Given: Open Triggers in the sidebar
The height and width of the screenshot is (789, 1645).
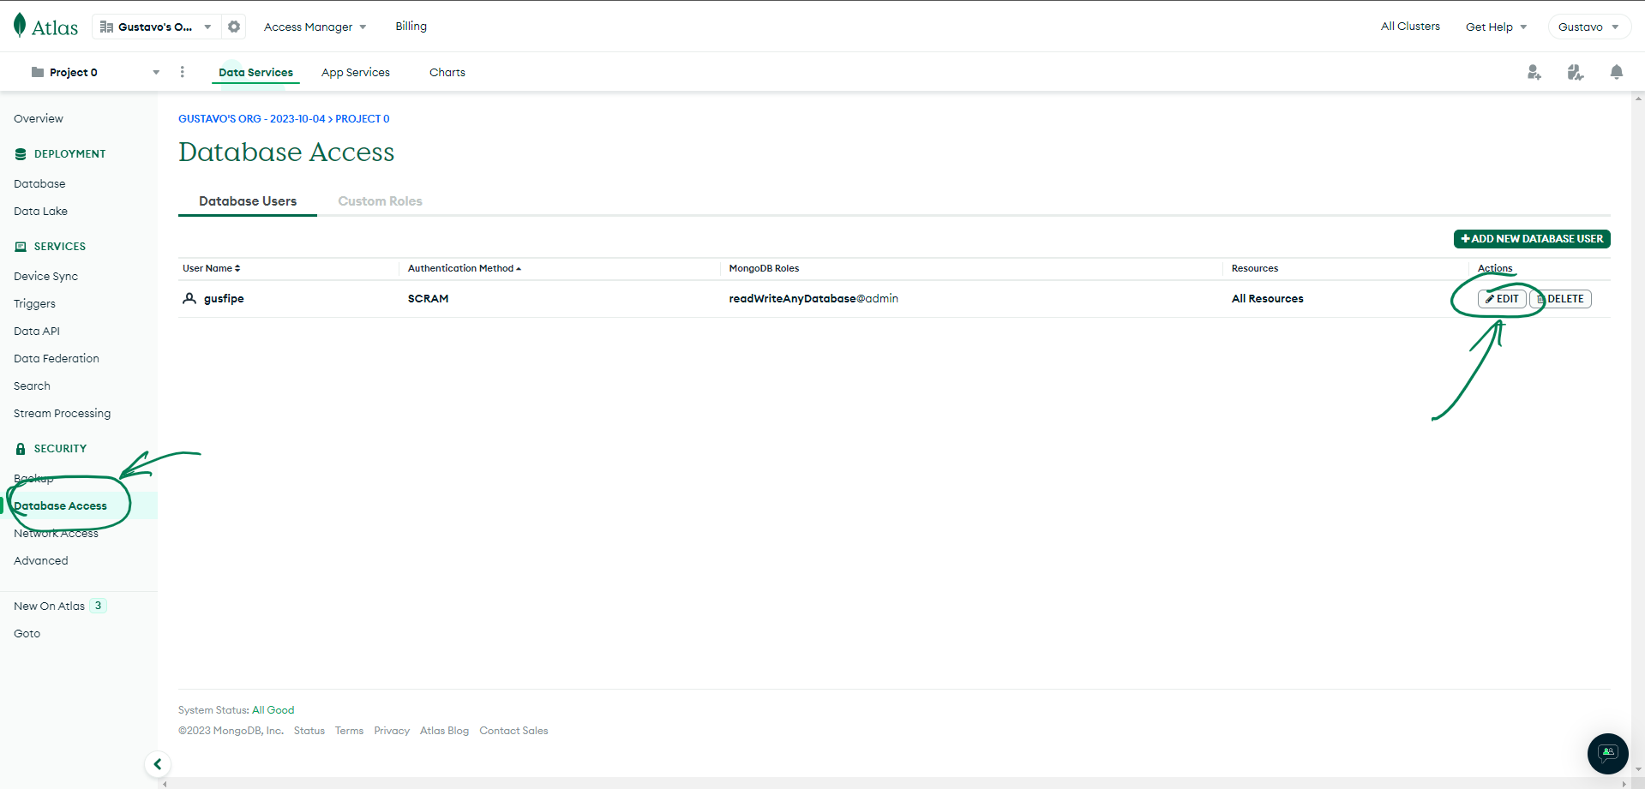Looking at the screenshot, I should [x=34, y=304].
